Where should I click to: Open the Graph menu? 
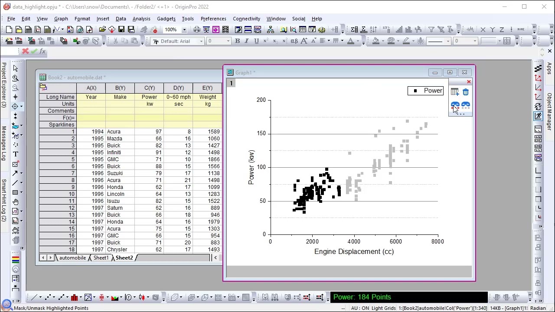click(61, 19)
